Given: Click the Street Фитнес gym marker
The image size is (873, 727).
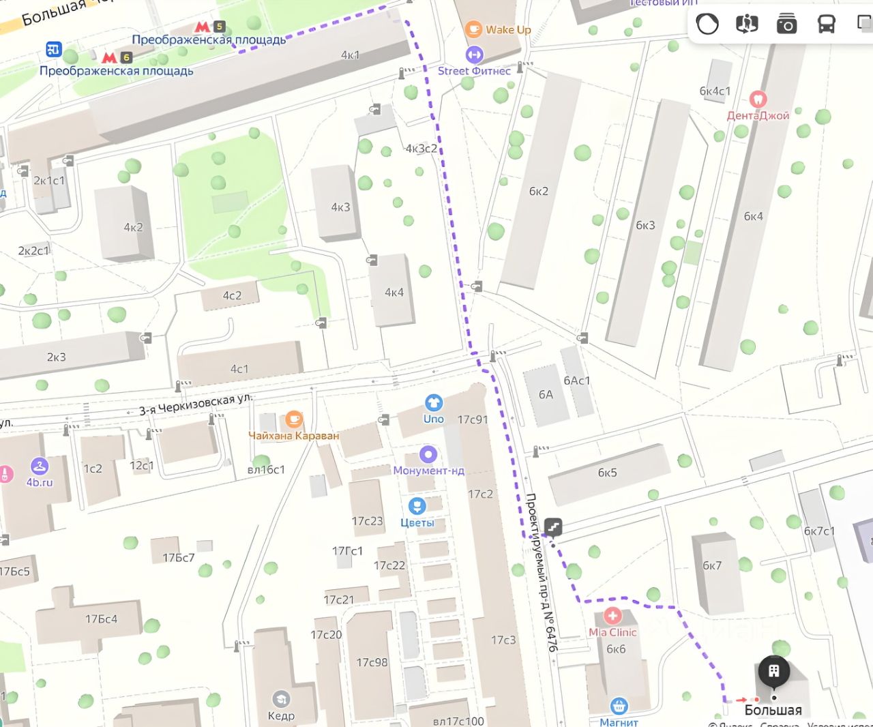Looking at the screenshot, I should [474, 54].
